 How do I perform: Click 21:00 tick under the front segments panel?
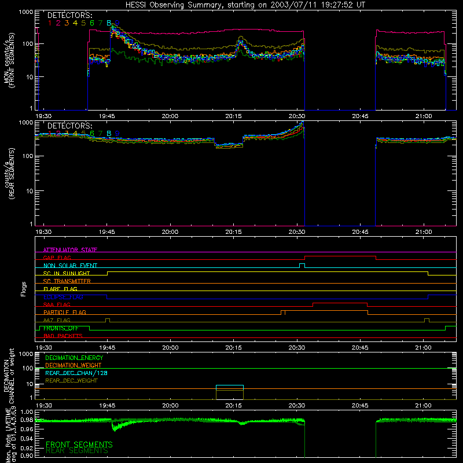(424, 116)
